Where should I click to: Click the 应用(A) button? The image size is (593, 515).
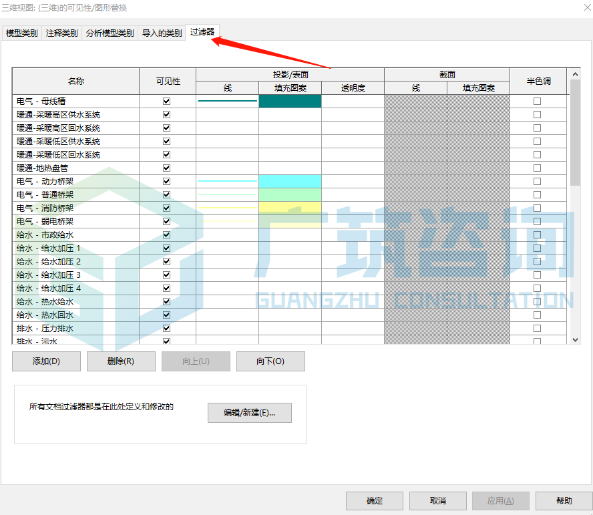coord(500,500)
